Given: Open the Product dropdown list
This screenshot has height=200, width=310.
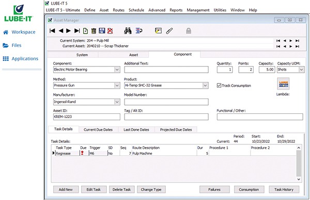Looking at the screenshot, I should pos(205,86).
